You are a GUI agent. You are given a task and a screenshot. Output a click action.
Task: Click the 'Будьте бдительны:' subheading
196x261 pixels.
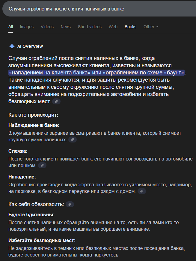31,215
